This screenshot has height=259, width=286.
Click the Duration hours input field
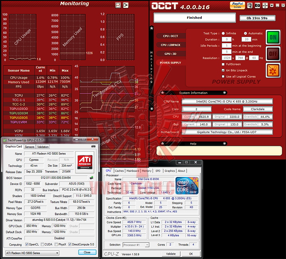click(x=227, y=39)
